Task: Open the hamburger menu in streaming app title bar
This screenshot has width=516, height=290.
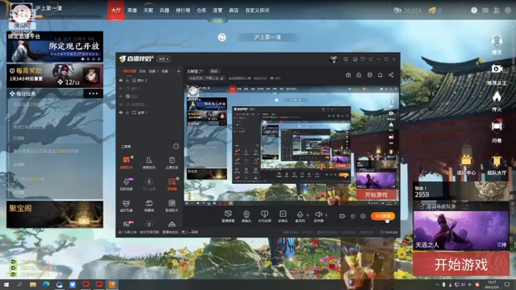Action: click(370, 59)
